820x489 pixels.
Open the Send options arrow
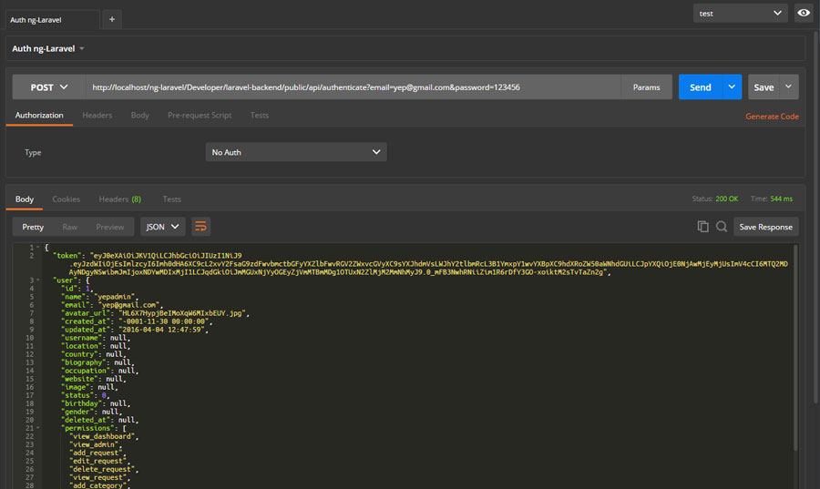tap(732, 87)
